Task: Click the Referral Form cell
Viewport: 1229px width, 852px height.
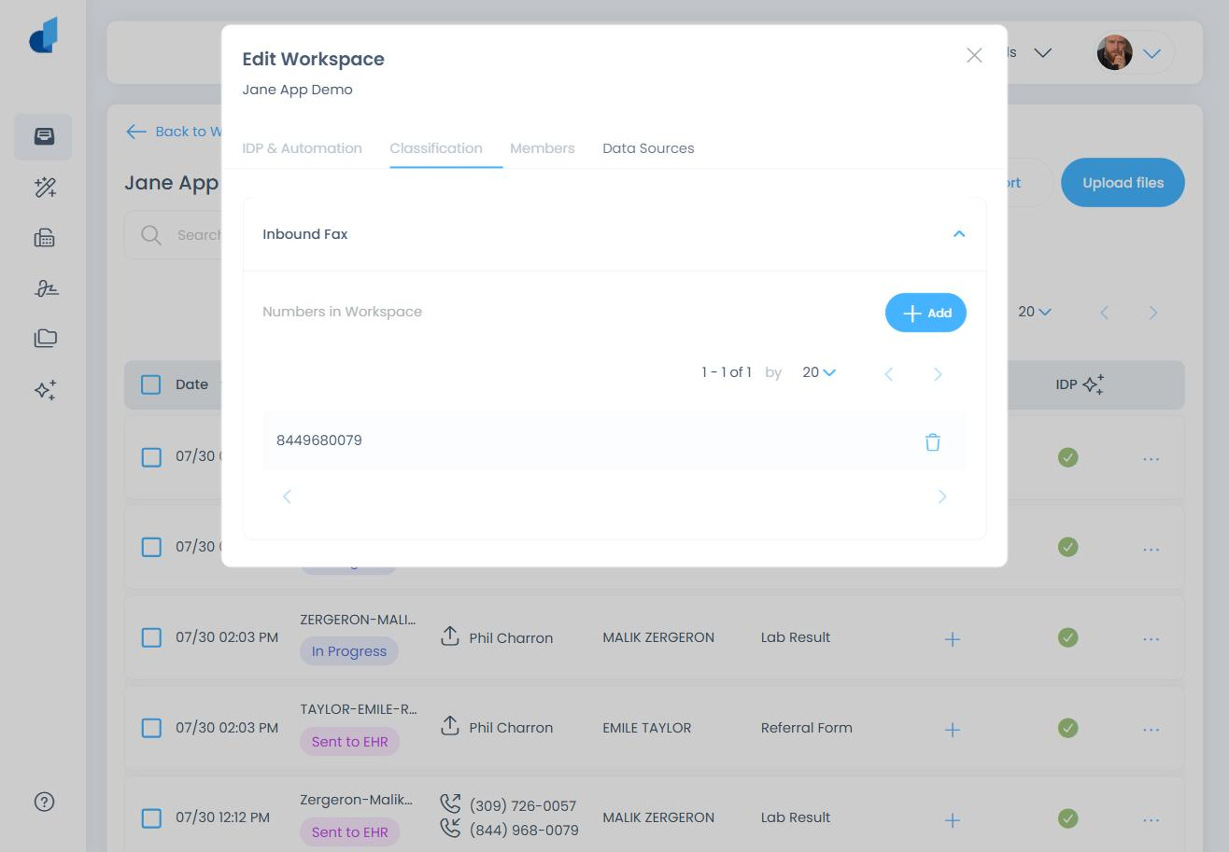Action: pos(807,728)
